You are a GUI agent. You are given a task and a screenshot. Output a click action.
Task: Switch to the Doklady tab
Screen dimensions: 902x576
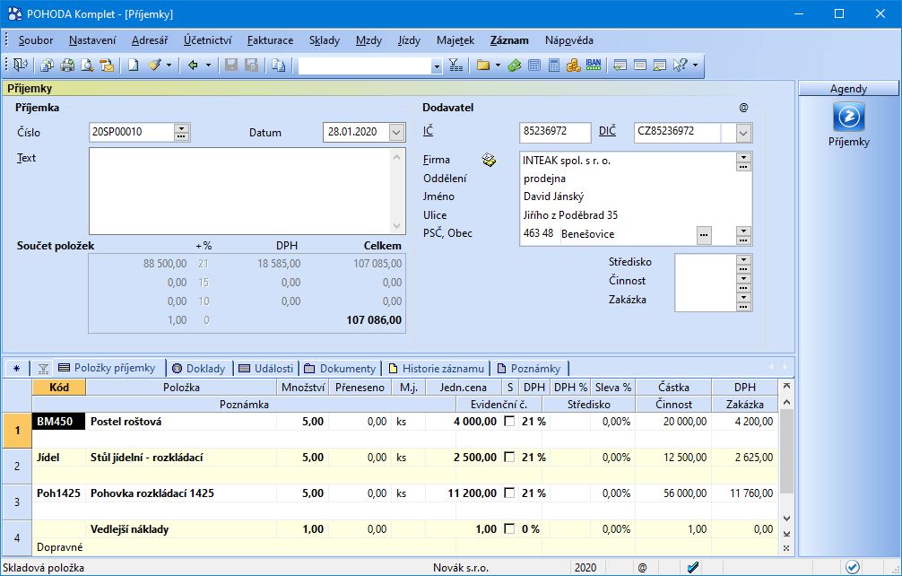[200, 368]
